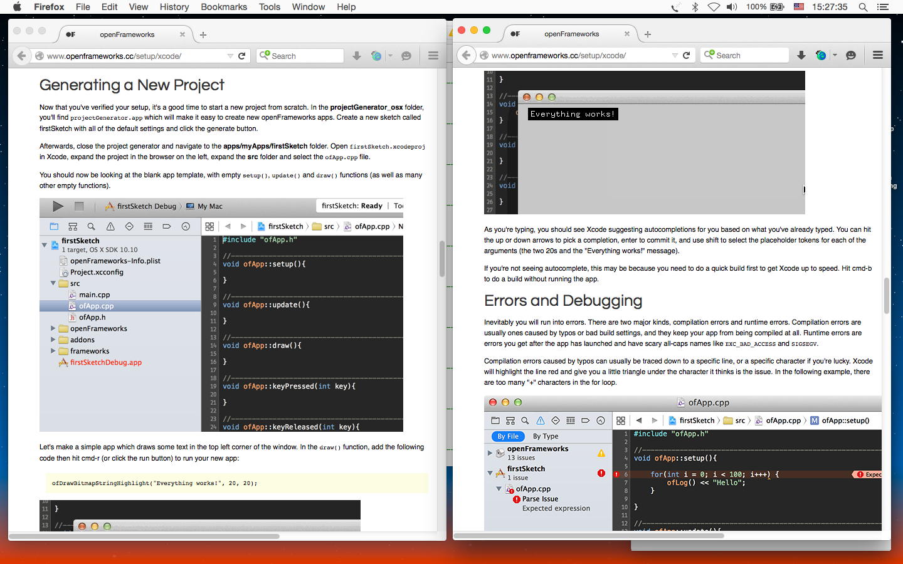Viewport: 903px width, 564px height.
Task: Reload the page in left Firefox window
Action: pyautogui.click(x=241, y=56)
